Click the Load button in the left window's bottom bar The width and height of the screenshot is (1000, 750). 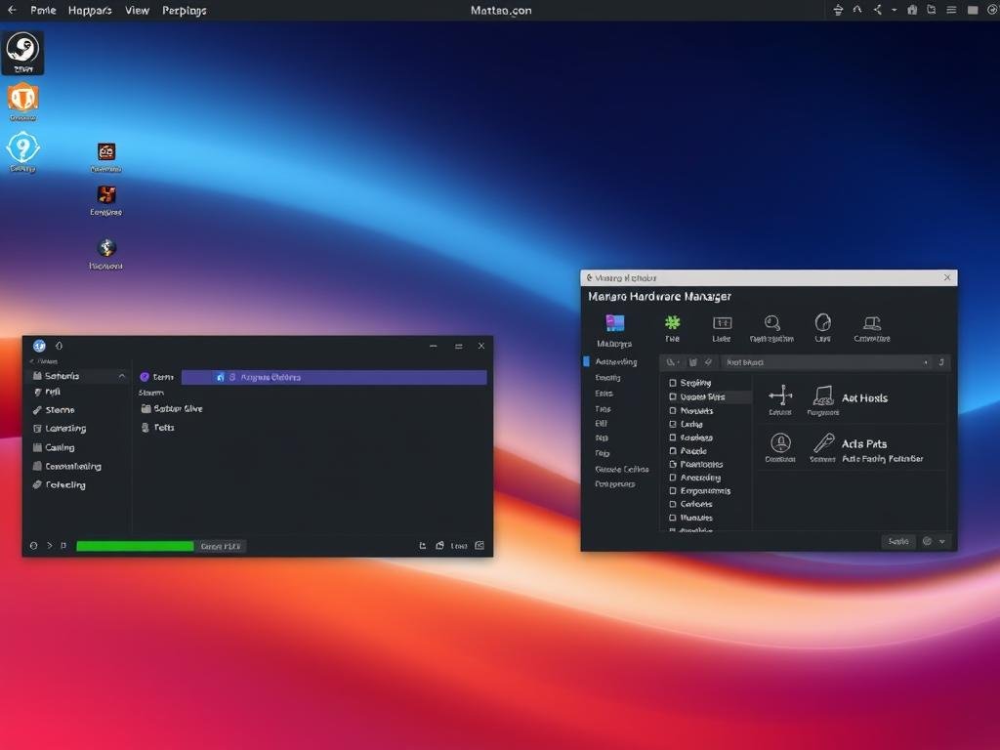(x=459, y=546)
